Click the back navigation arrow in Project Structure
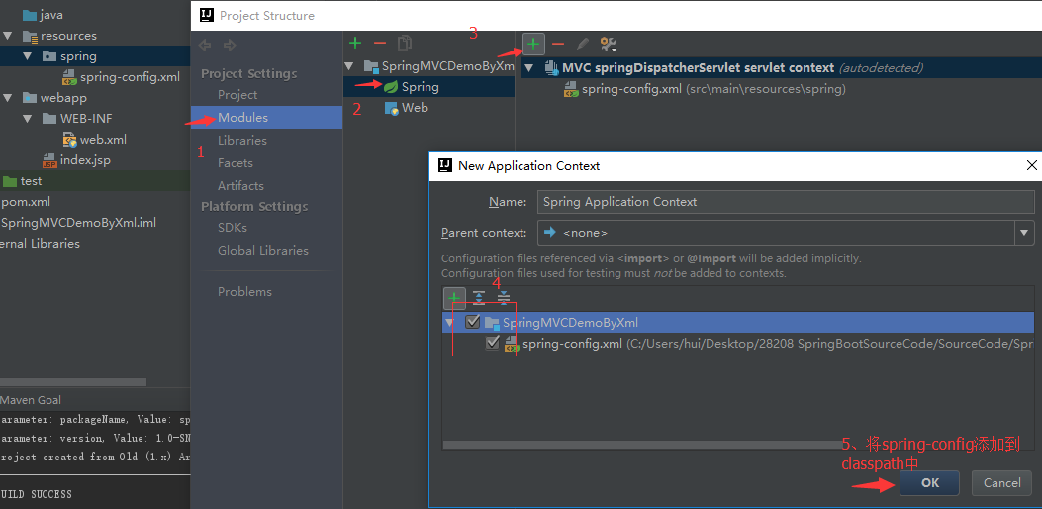The width and height of the screenshot is (1042, 509). tap(206, 46)
